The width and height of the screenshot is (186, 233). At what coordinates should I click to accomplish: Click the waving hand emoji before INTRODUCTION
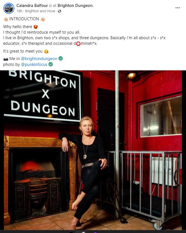[6, 19]
